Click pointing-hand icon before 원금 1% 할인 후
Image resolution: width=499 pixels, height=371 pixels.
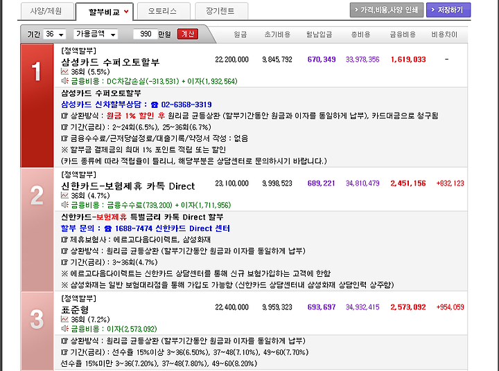coord(64,116)
